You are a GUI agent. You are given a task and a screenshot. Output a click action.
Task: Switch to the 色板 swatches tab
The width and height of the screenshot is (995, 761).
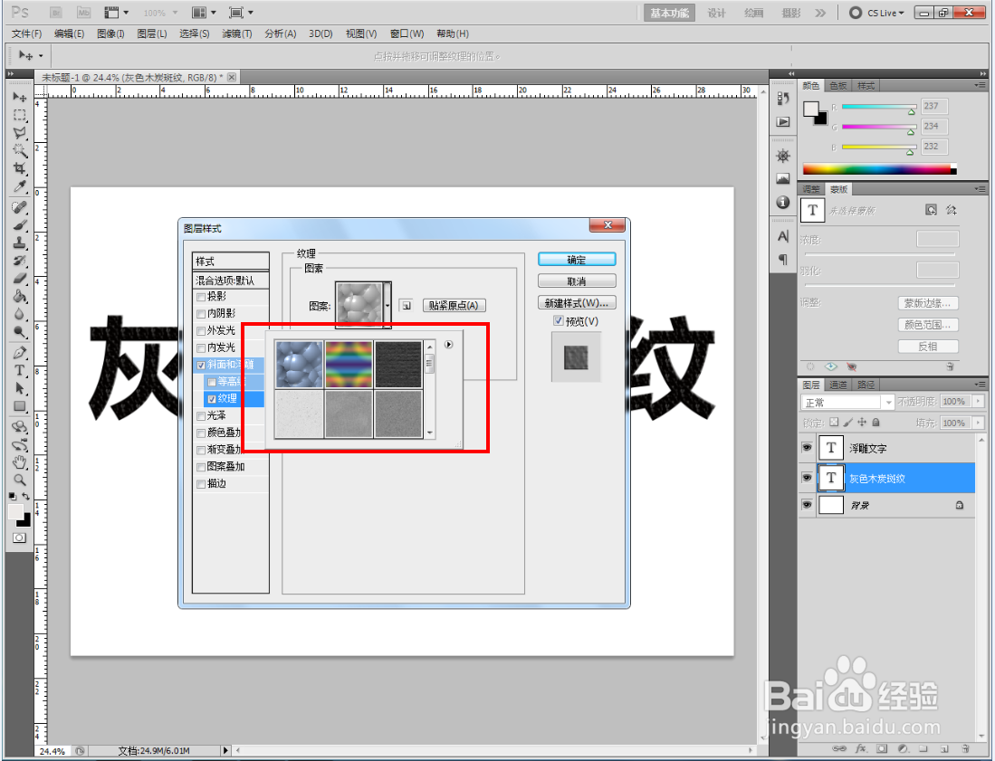(x=838, y=86)
